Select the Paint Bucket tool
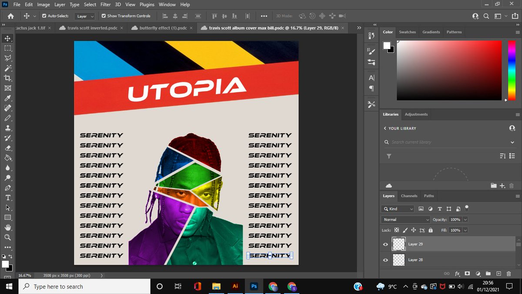522x294 pixels. point(7,158)
